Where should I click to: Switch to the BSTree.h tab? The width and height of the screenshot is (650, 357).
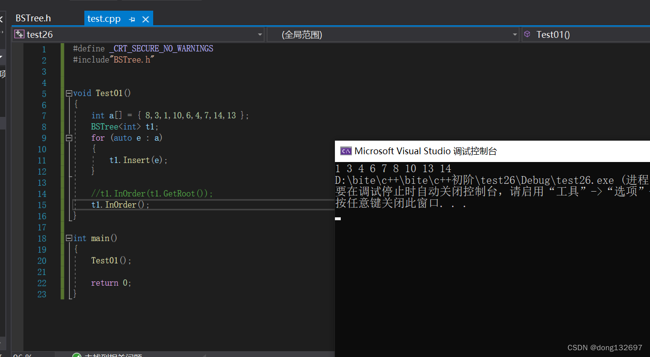[x=33, y=18]
